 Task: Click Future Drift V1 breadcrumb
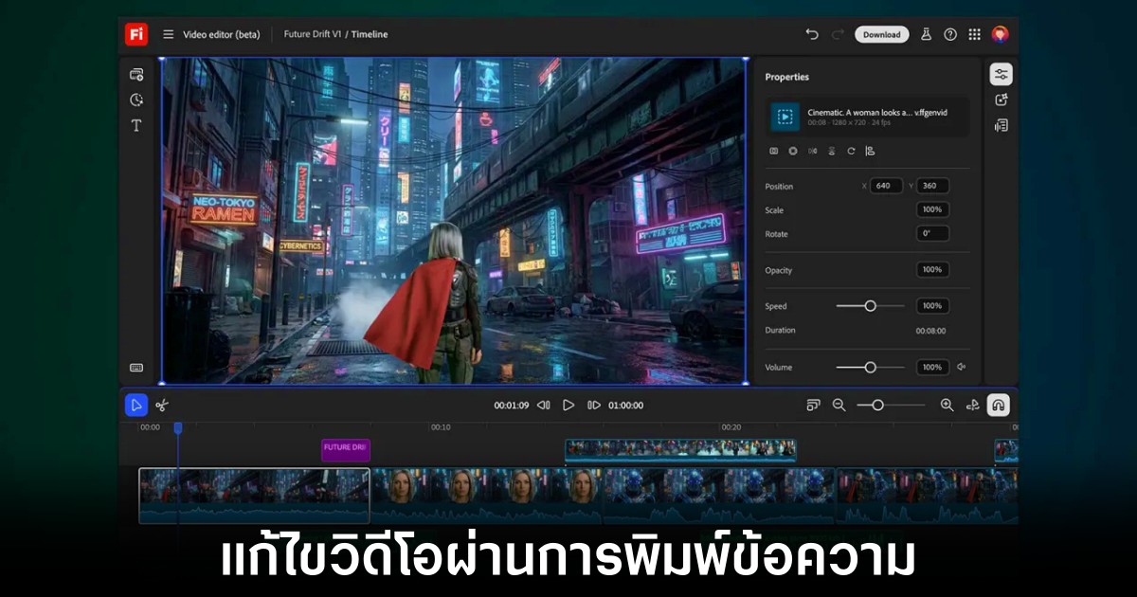[x=313, y=34]
